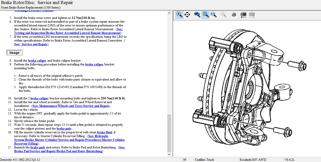The height and width of the screenshot is (162, 321).
Task: Click the grayed-out next image camera icon
Action: 252,15
